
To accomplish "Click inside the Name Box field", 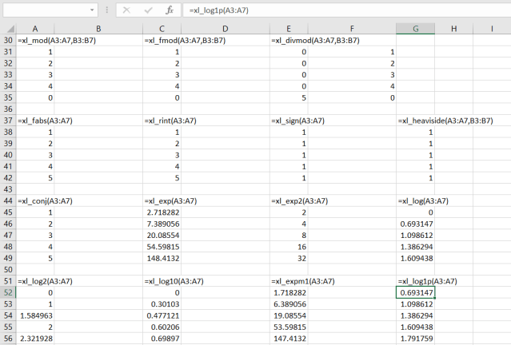I will [x=44, y=11].
